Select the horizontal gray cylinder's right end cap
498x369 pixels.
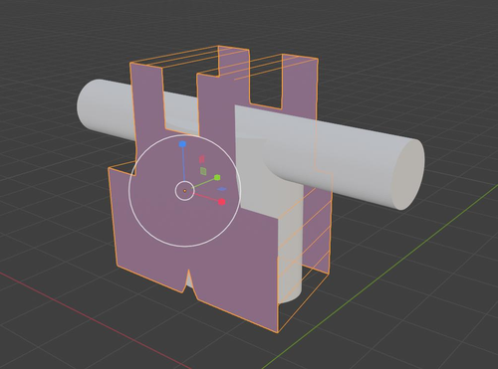pos(407,175)
